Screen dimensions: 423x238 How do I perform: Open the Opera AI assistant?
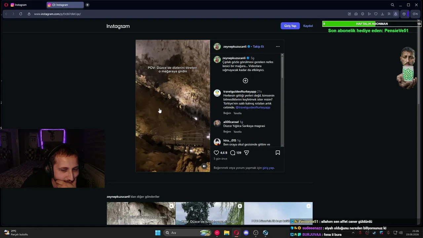[415, 14]
